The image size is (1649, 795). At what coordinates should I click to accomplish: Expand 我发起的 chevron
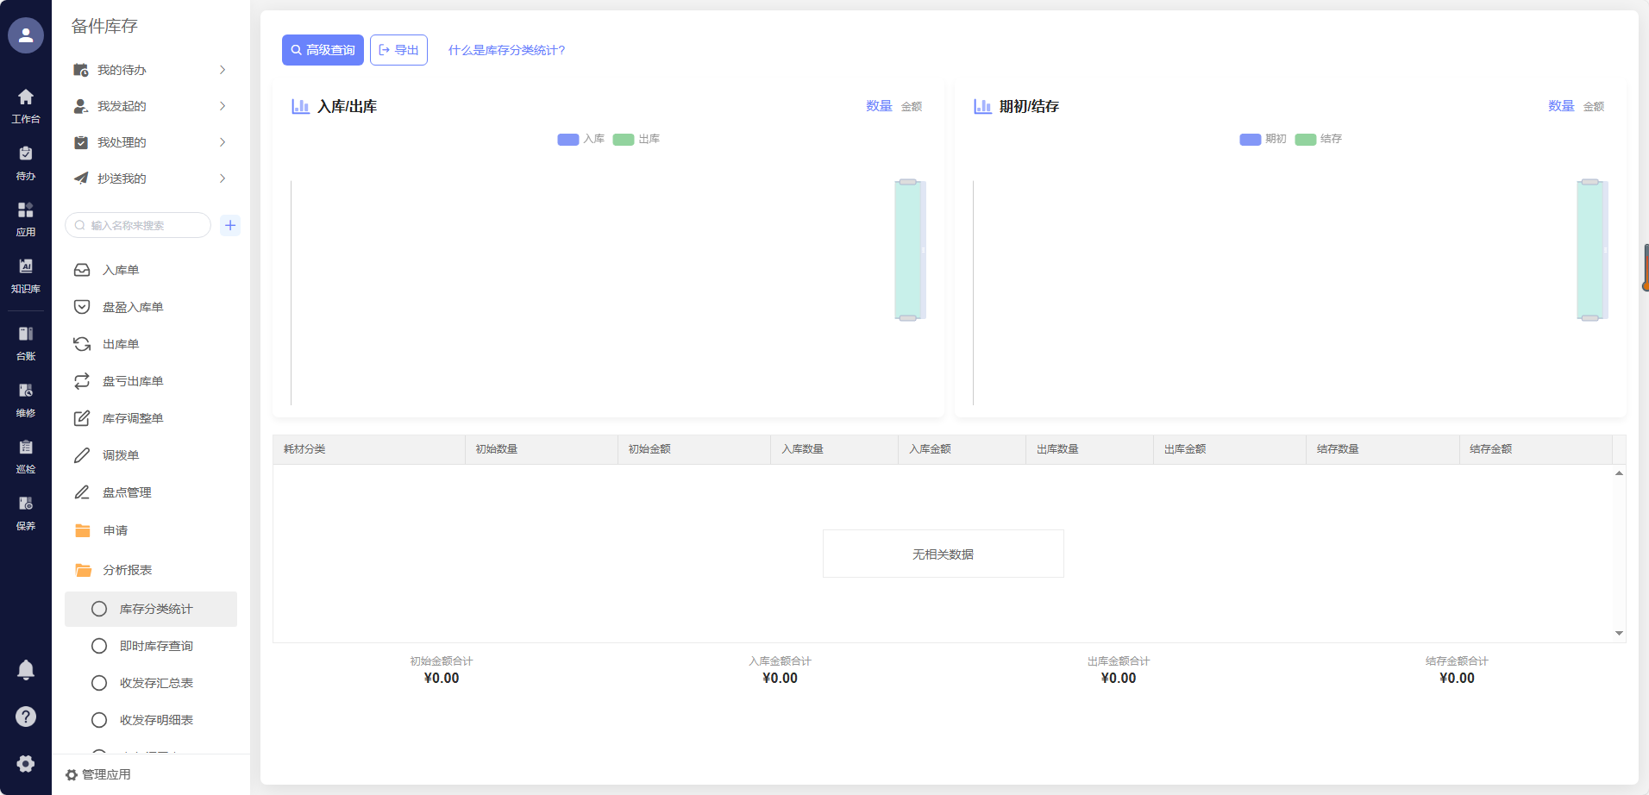223,106
